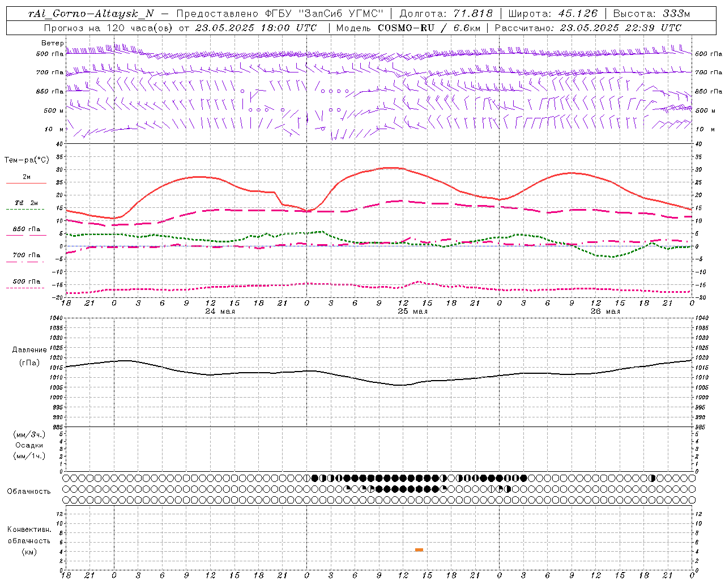Click the Осадки panel label
This screenshot has width=725, height=580.
click(29, 445)
